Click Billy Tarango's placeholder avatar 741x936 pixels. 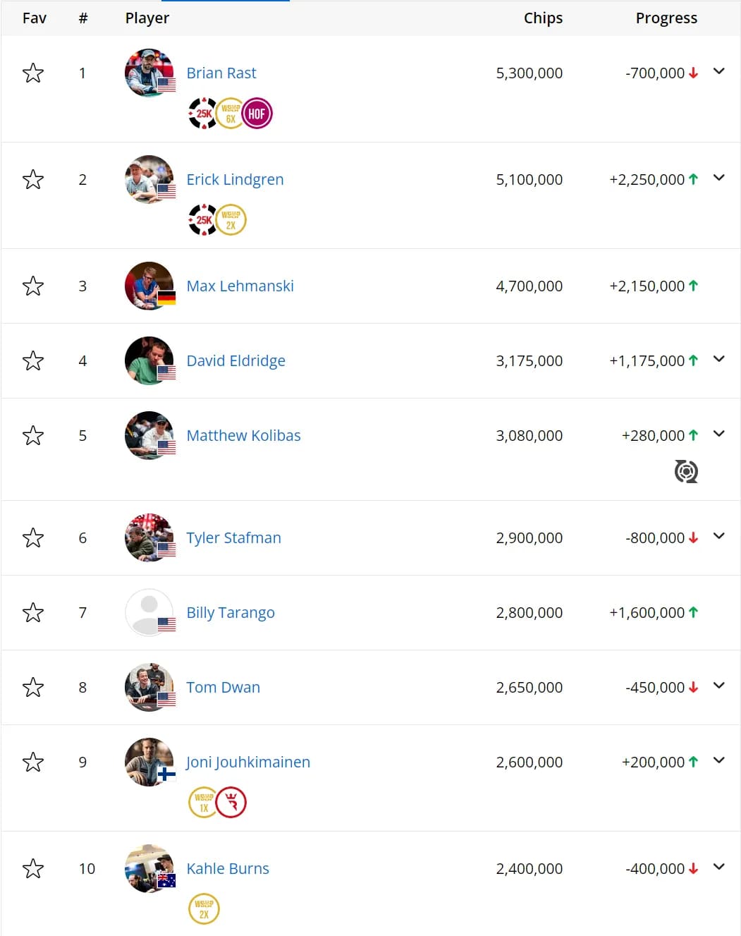[x=149, y=612]
